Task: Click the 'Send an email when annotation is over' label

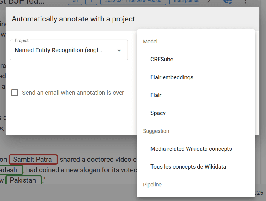Action: [x=73, y=93]
